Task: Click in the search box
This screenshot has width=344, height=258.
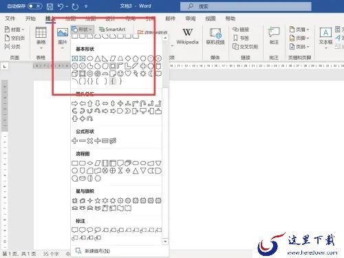Action: (x=246, y=6)
